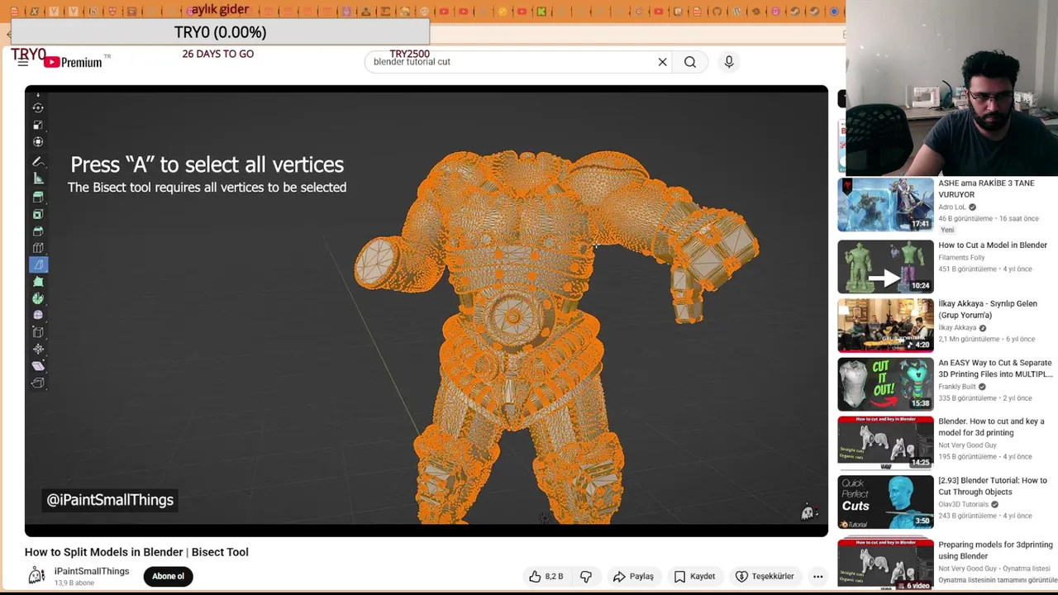Viewport: 1058px width, 595px height.
Task: Open the 14:25 cut and key thumbnail
Action: [x=885, y=443]
